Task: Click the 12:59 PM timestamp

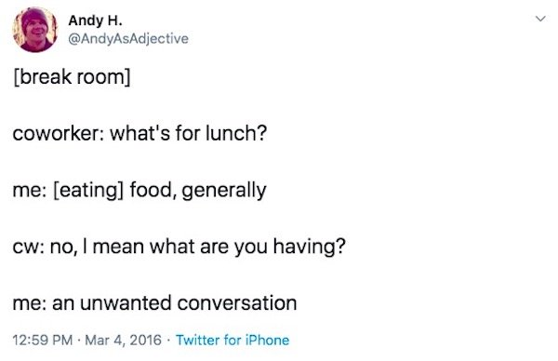Action: pyautogui.click(x=43, y=340)
